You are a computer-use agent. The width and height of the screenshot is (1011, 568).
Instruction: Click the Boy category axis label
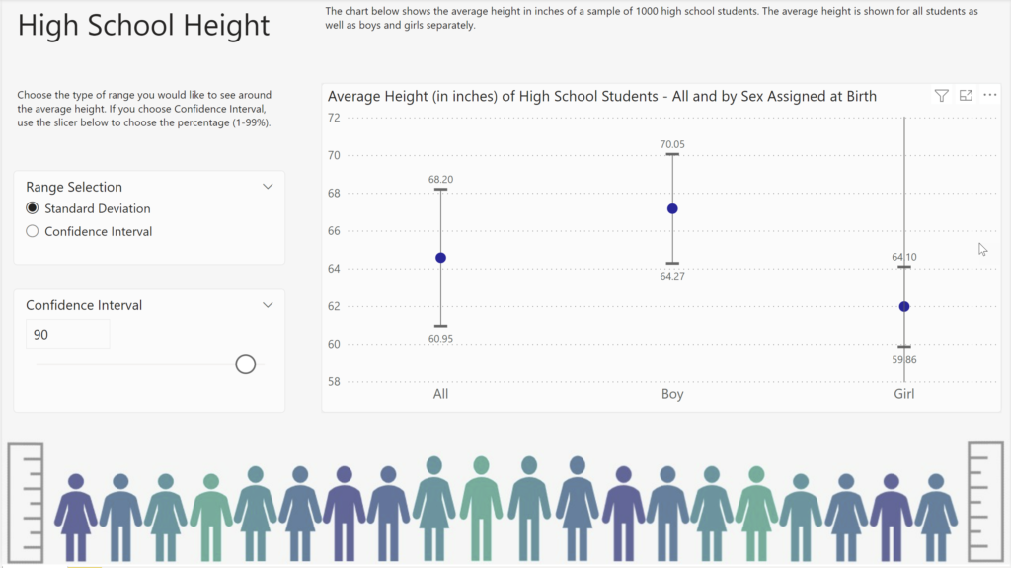[672, 394]
